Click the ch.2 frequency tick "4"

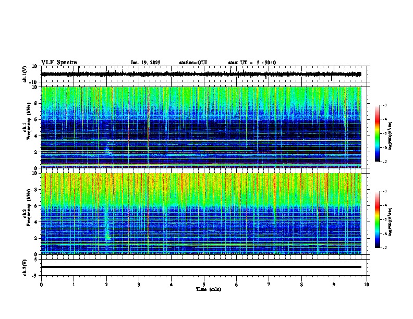pos(36,222)
